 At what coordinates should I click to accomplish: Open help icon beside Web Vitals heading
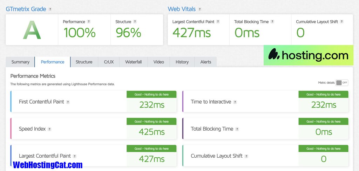tap(199, 9)
